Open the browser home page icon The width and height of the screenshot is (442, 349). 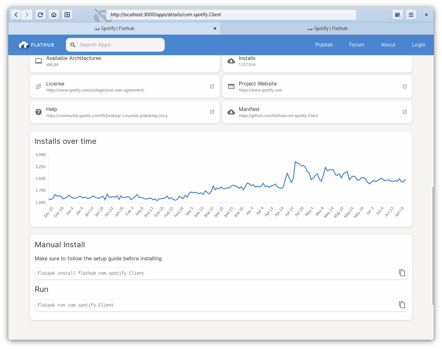tap(54, 15)
